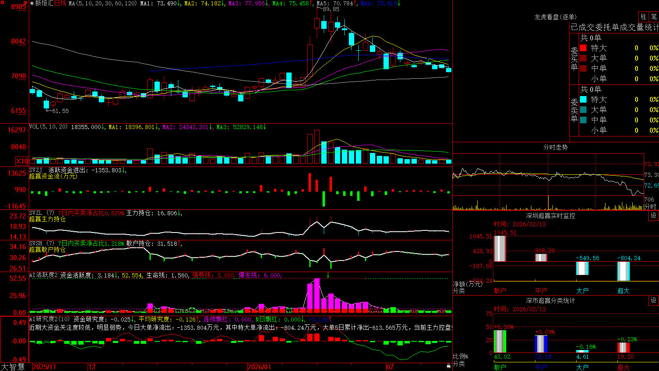Click the teal 中单 sell-order swatch

[583, 120]
